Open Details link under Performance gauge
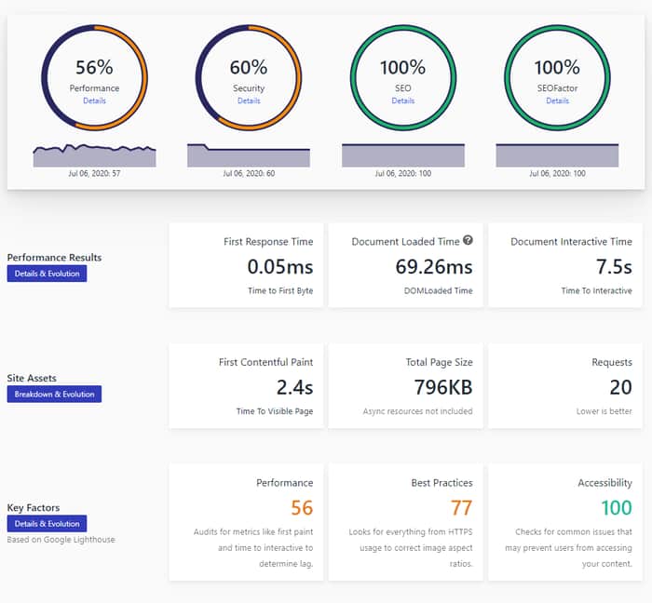652x603 pixels. click(94, 100)
